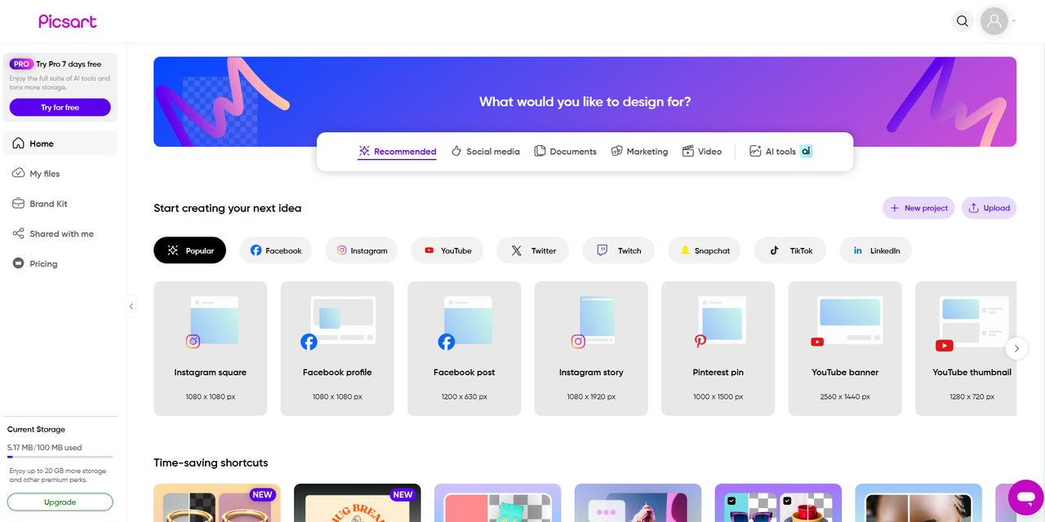1045x522 pixels.
Task: Open Pricing in the sidebar
Action: point(60,263)
